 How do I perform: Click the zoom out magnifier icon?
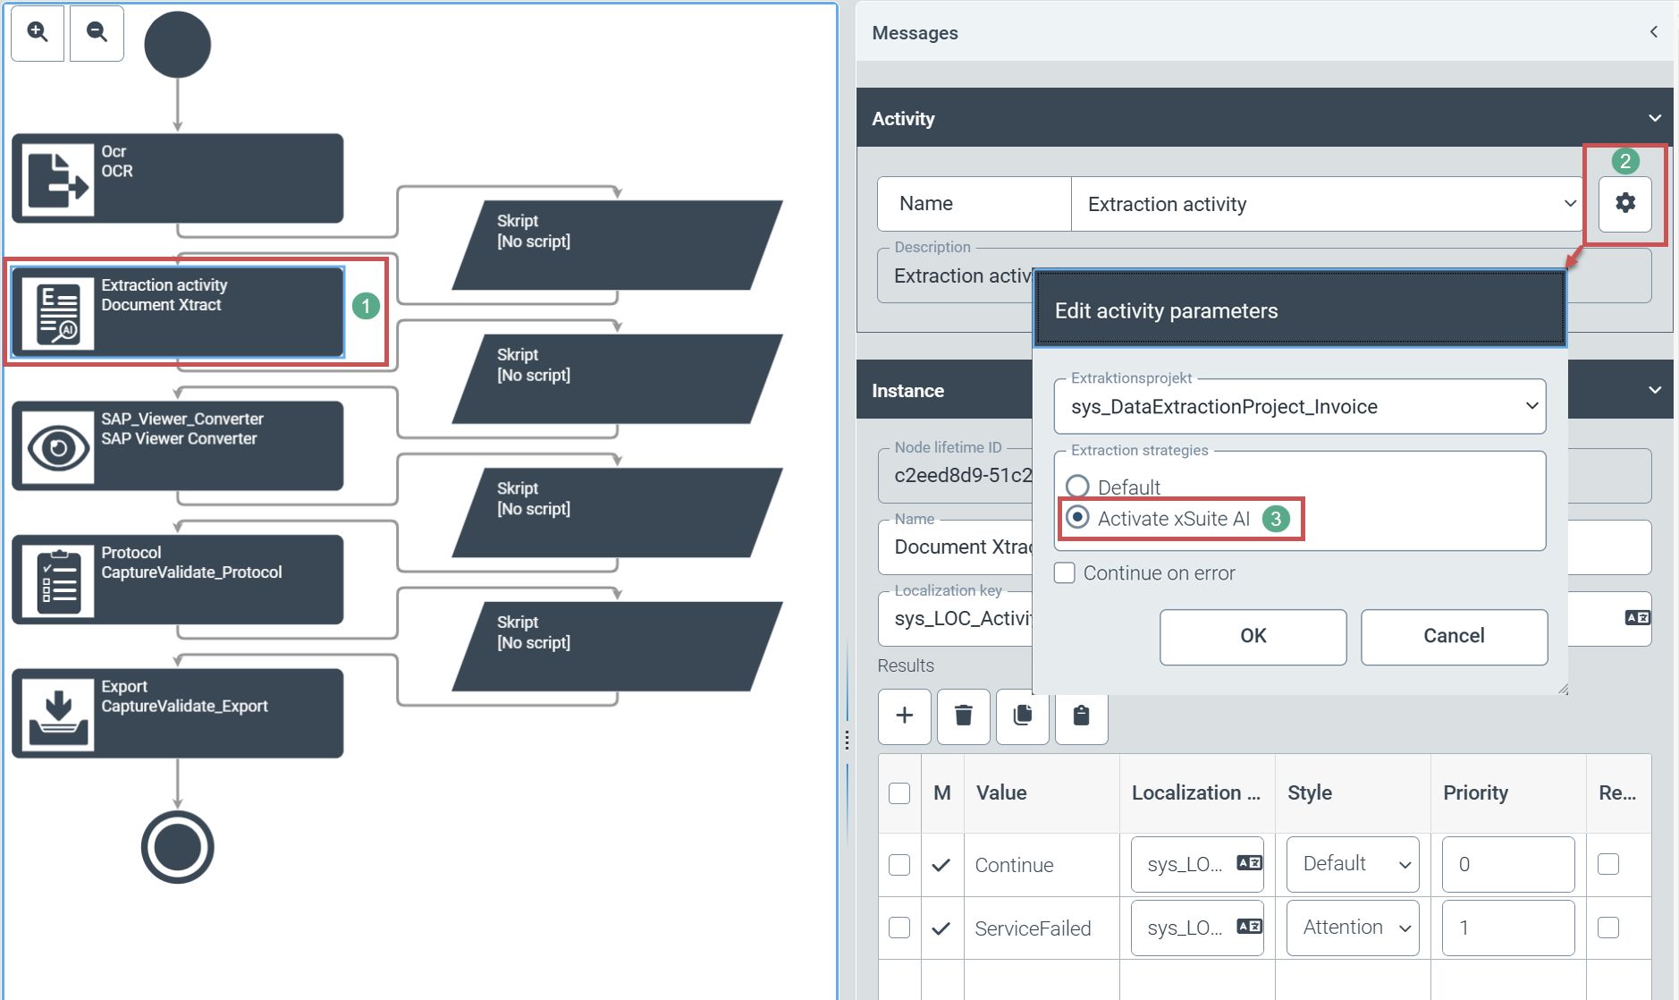point(97,32)
